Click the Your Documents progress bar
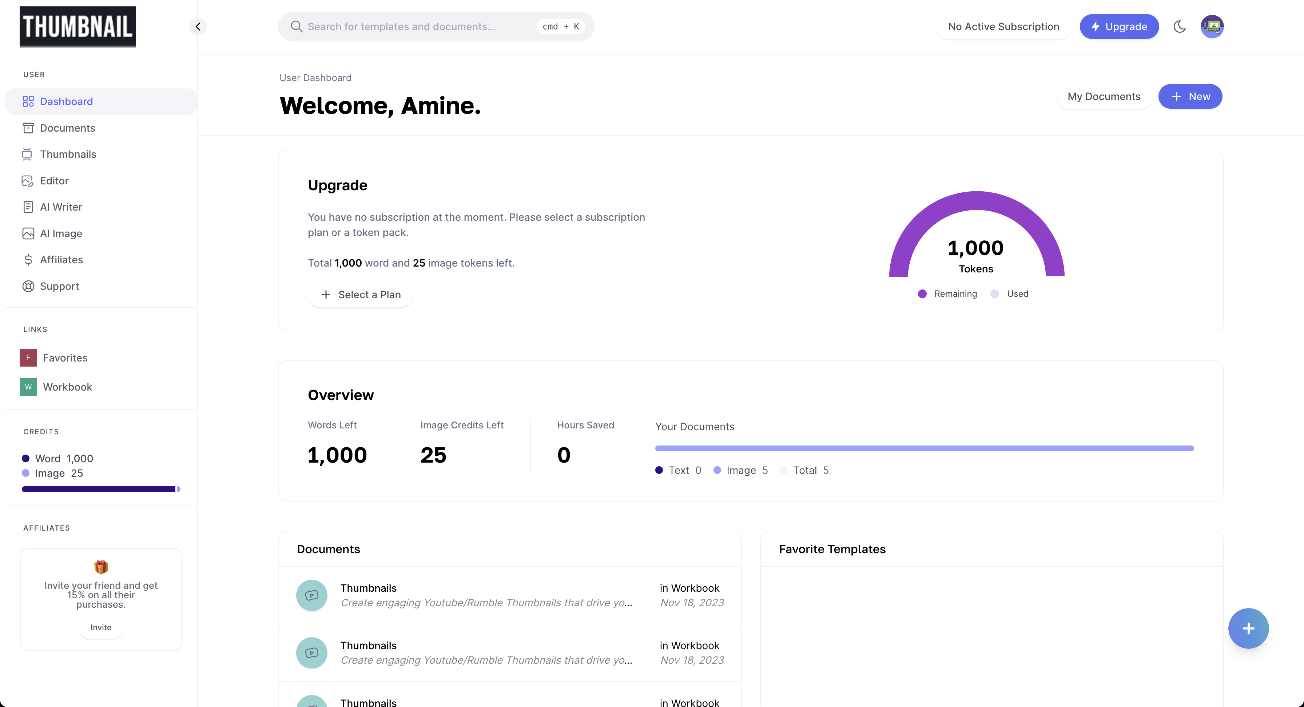1304x707 pixels. tap(924, 448)
